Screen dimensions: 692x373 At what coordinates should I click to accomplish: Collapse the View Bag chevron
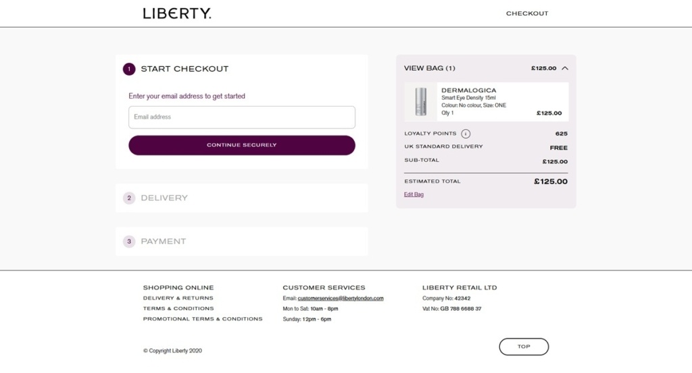click(x=565, y=68)
